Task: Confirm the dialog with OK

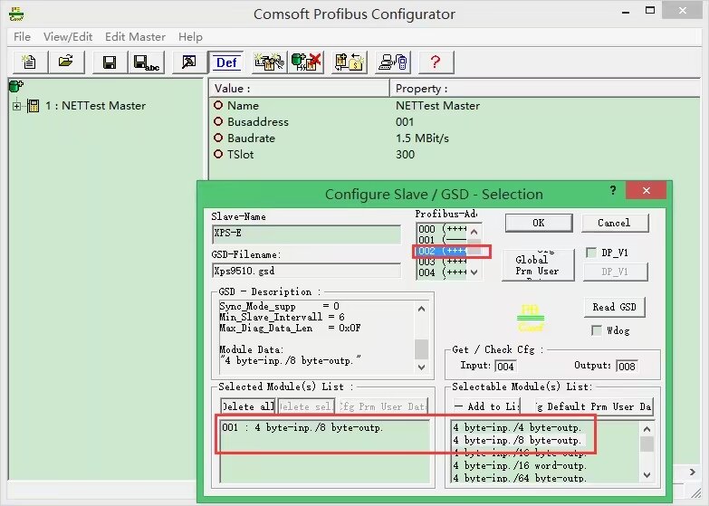Action: 539,223
